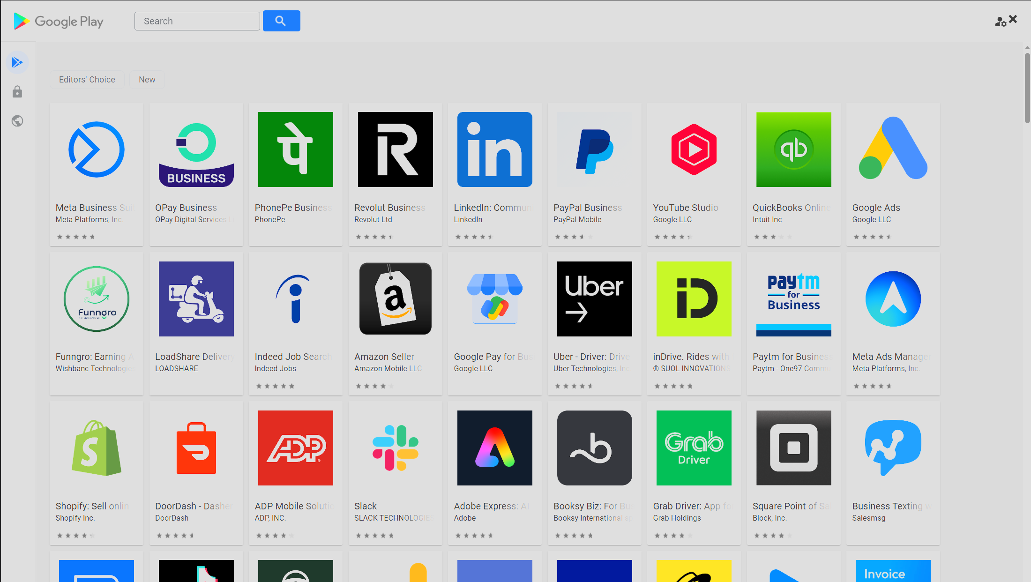The height and width of the screenshot is (582, 1031).
Task: Click the Slack title text
Action: coord(366,506)
